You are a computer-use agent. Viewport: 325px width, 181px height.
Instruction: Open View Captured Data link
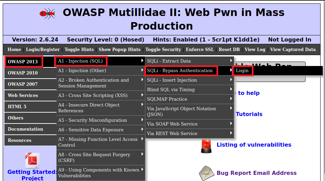pyautogui.click(x=293, y=50)
